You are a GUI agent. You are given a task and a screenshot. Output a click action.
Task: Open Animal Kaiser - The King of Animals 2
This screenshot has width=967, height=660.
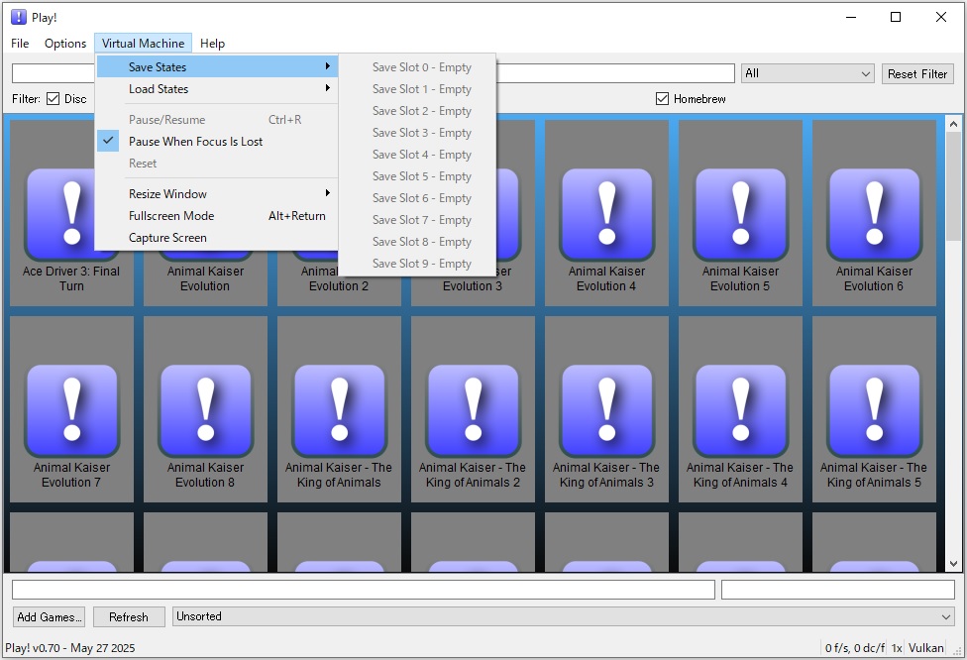tap(473, 409)
